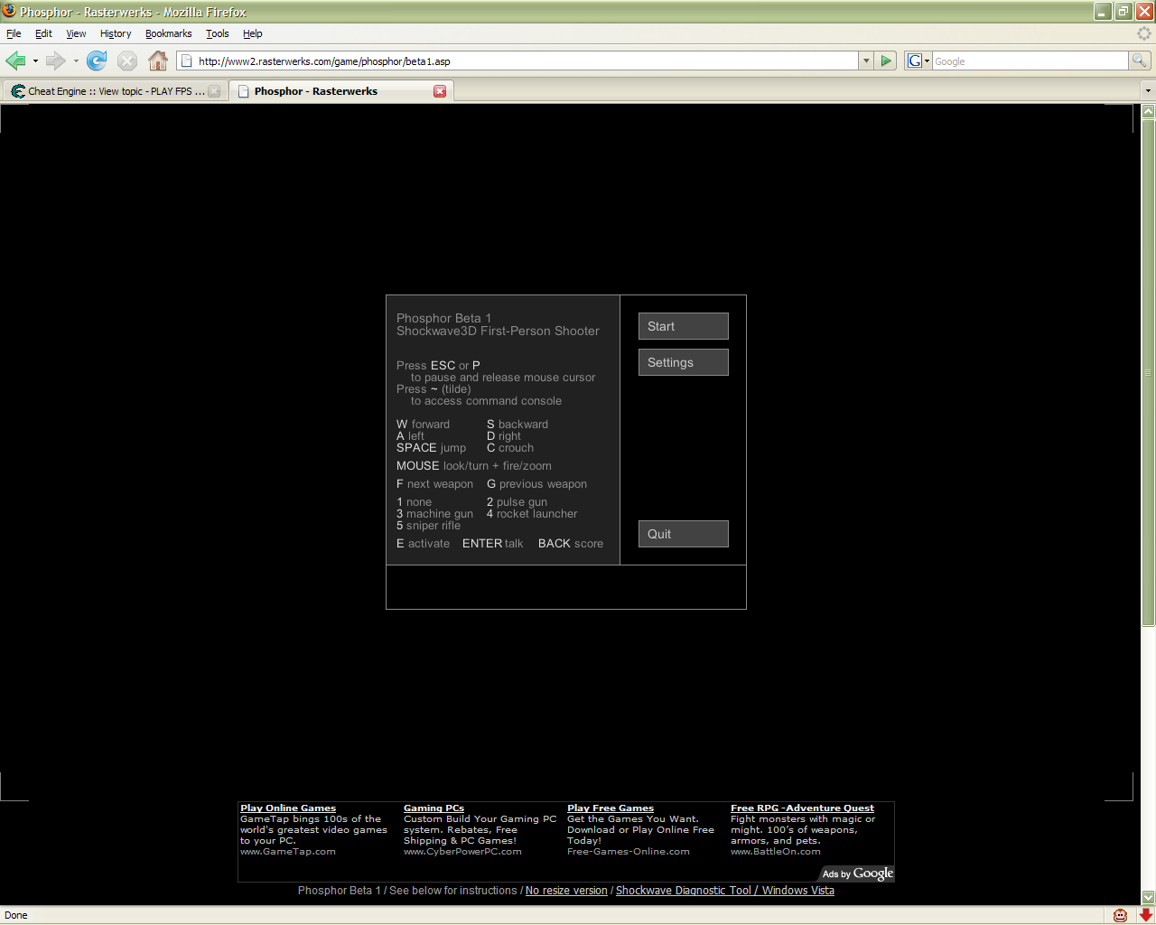The width and height of the screenshot is (1156, 925).
Task: Go to the Home page
Action: pos(158,61)
